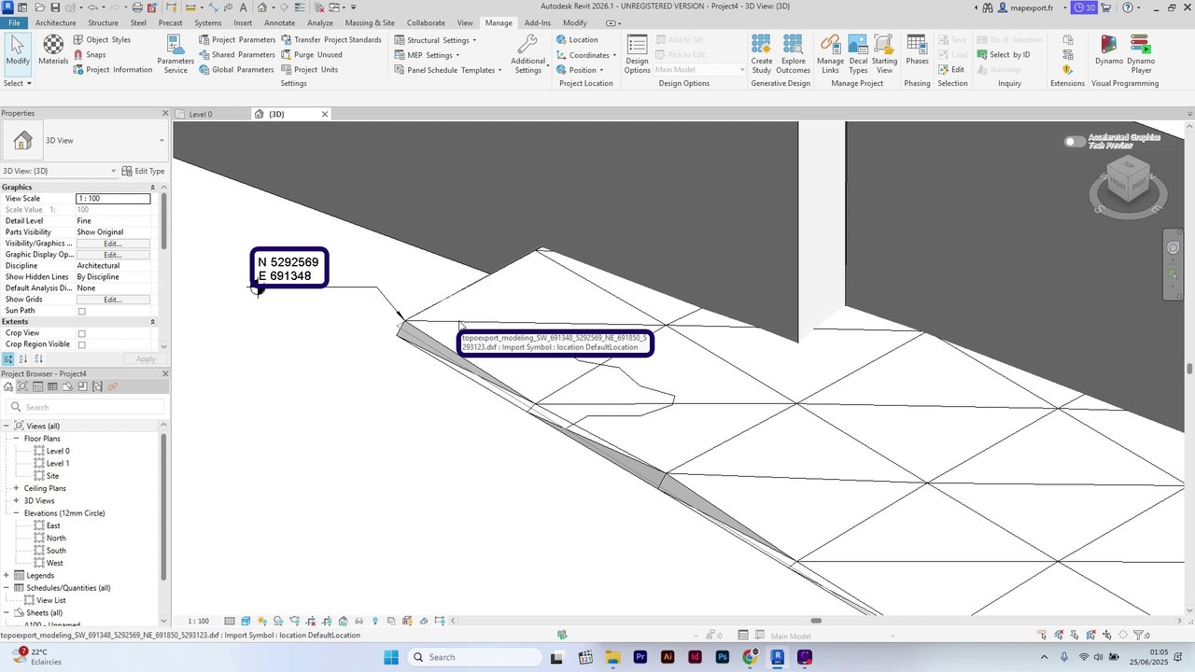The image size is (1195, 672).
Task: Switch to the Level 0 view tab
Action: point(201,114)
